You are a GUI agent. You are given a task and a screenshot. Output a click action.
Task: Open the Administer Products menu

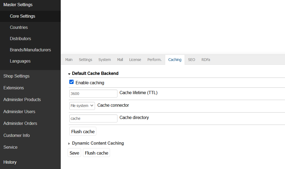[x=22, y=99]
